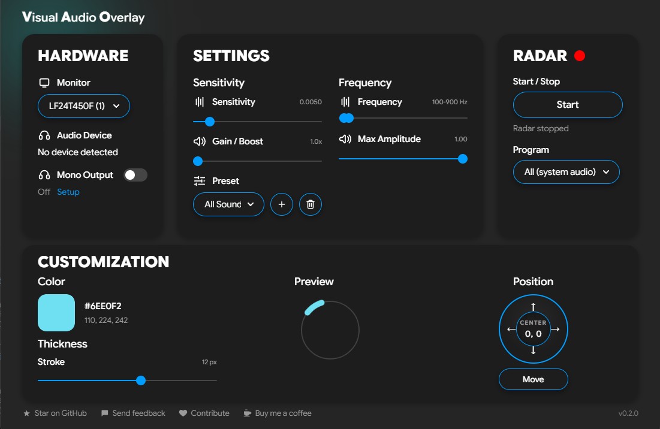Nudge radar position left with arrow
This screenshot has width=660, height=429.
click(511, 329)
